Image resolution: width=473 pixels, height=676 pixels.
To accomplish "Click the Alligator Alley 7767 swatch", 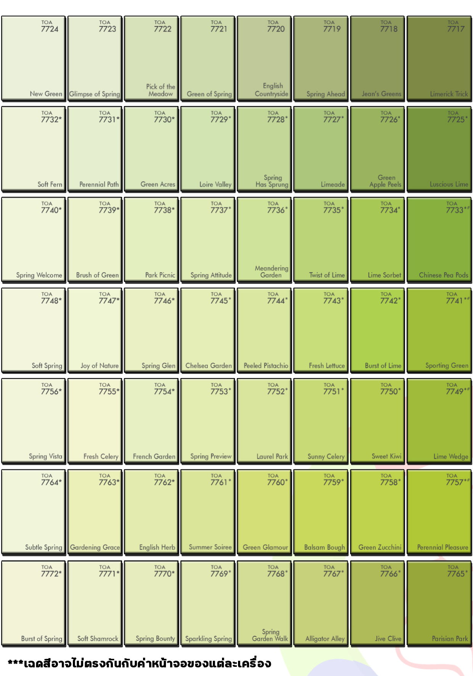I will coord(321,604).
